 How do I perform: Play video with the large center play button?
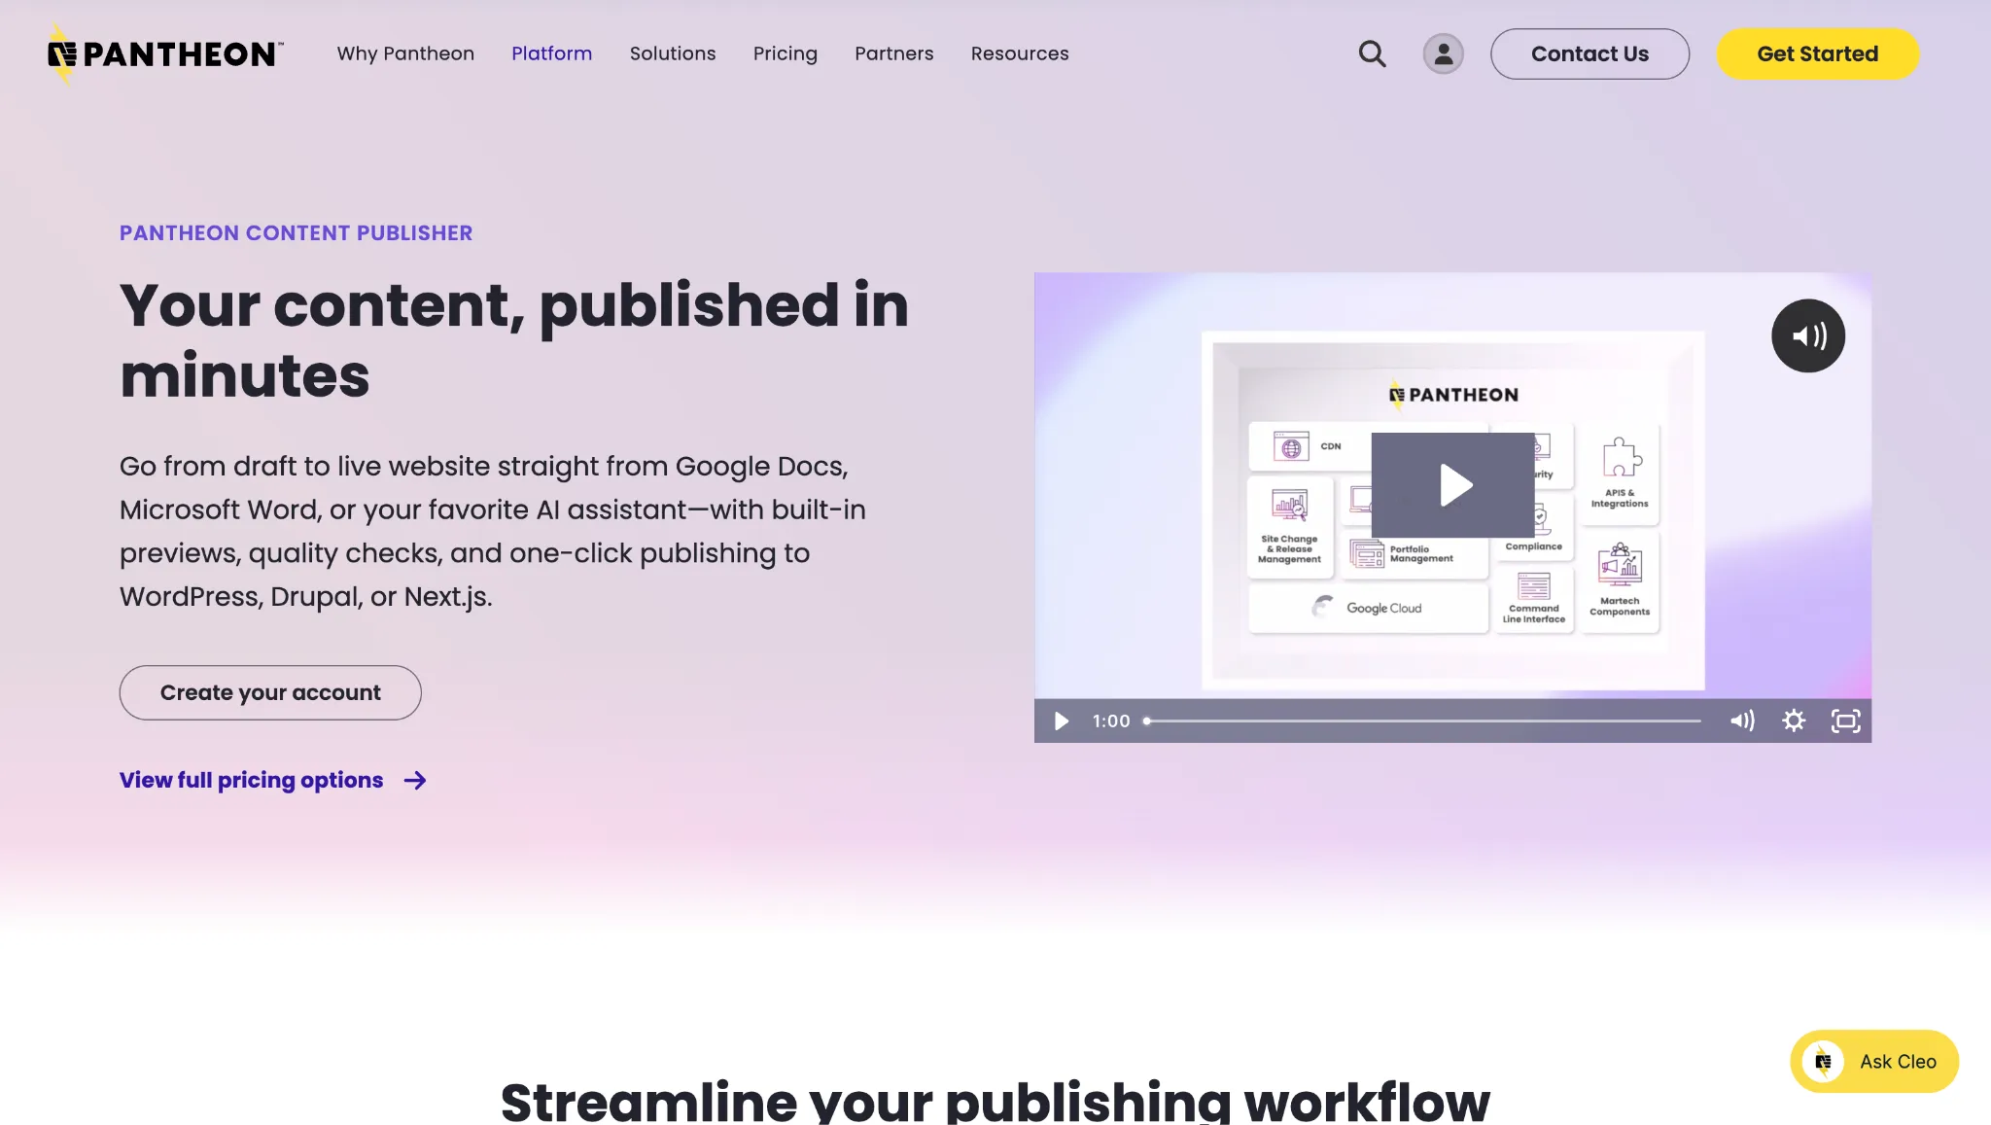click(1453, 485)
